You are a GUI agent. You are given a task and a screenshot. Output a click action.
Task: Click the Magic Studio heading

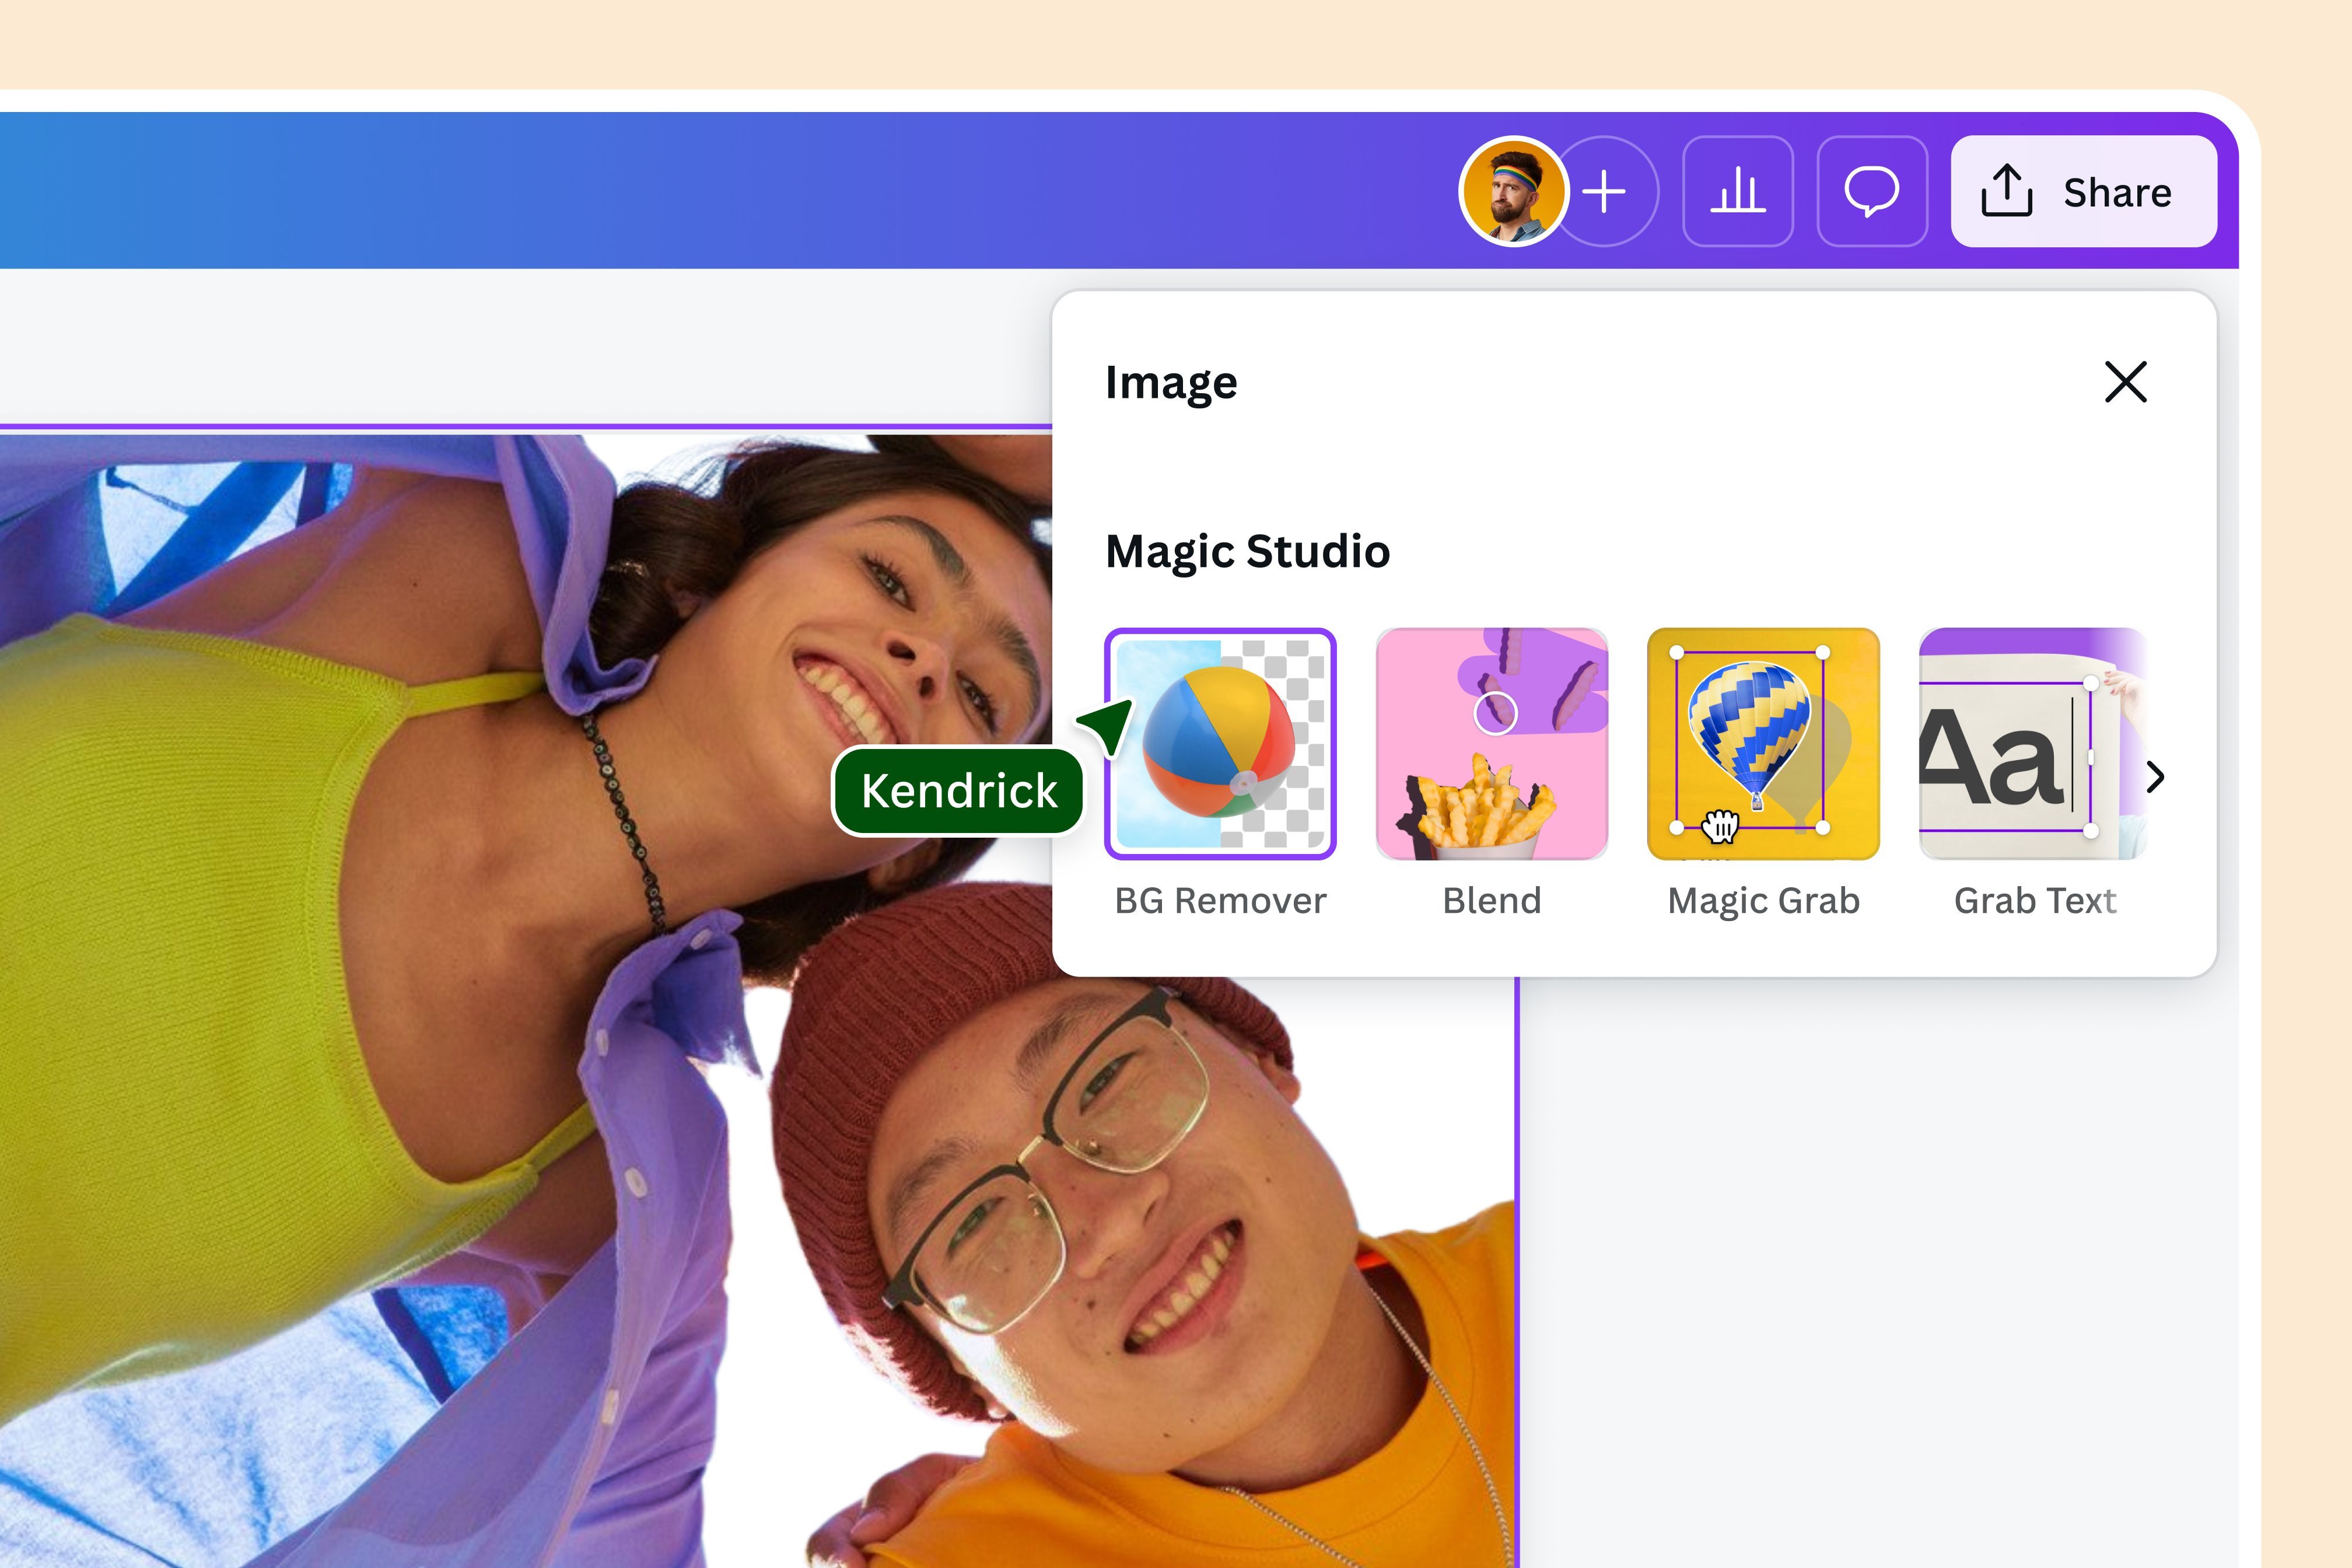point(1246,550)
